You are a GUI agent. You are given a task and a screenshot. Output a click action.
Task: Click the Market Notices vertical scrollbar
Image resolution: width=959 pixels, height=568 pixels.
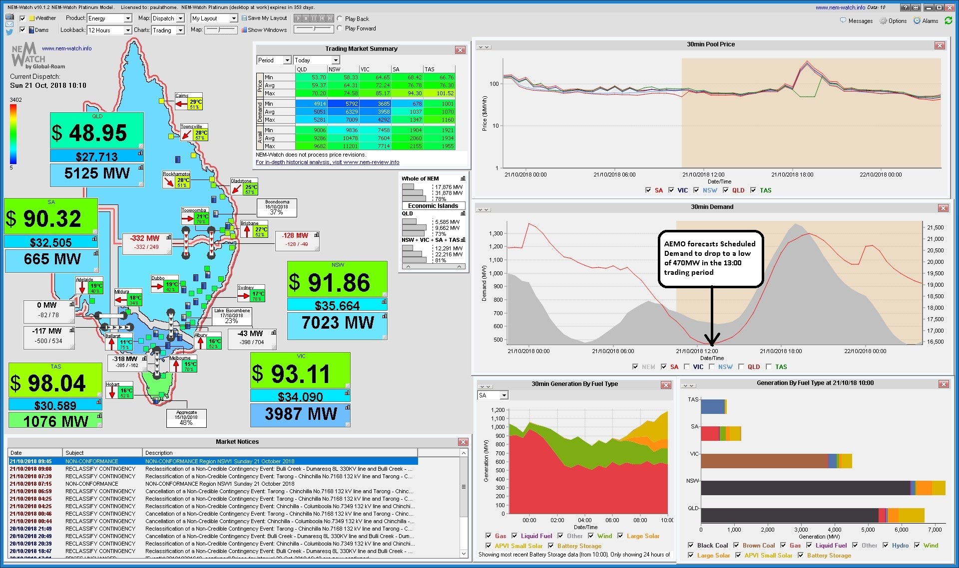pyautogui.click(x=464, y=503)
